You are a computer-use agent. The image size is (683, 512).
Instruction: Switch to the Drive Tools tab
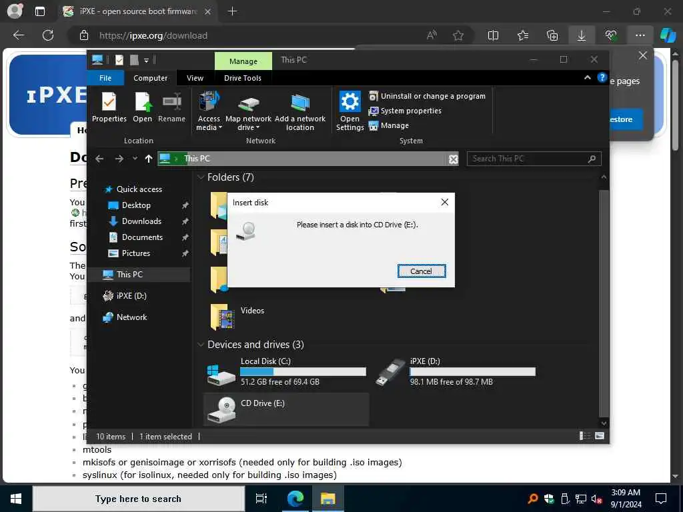tap(243, 78)
